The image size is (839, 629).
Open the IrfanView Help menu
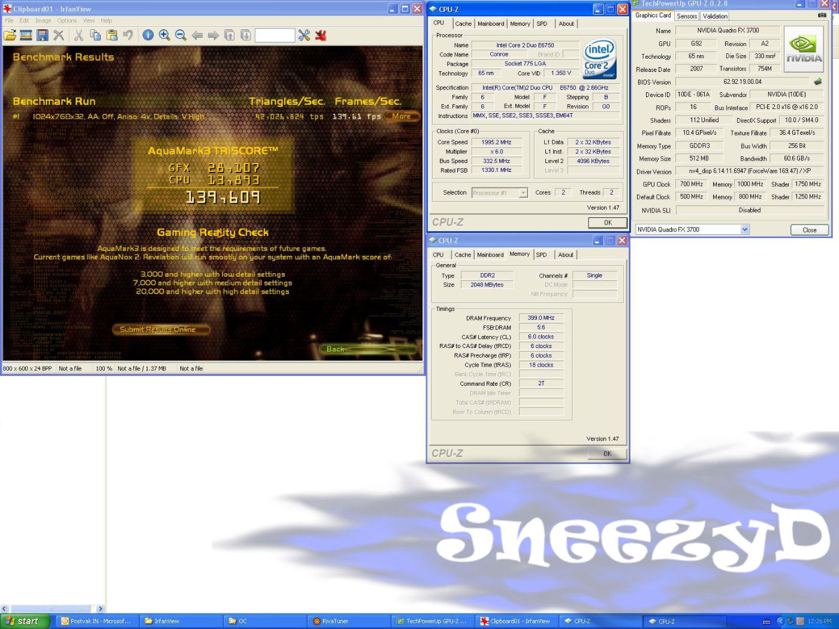tap(106, 20)
